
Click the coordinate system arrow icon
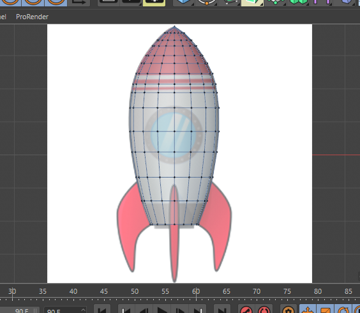click(x=79, y=3)
